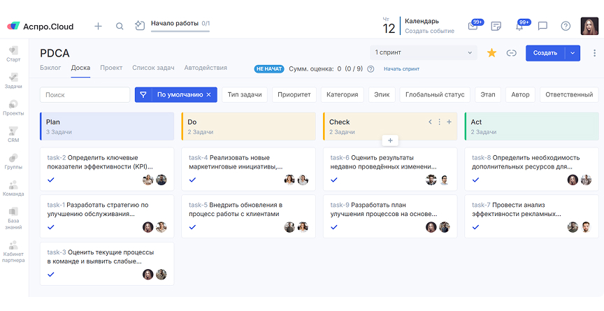Open CRM in the left sidebar

(13, 134)
